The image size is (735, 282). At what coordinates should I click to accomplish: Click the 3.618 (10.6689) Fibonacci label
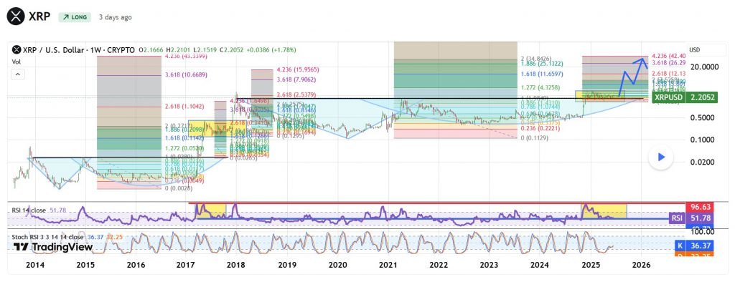186,75
